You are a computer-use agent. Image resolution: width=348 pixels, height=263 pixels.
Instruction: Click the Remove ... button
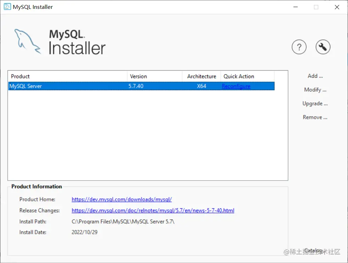[315, 117]
